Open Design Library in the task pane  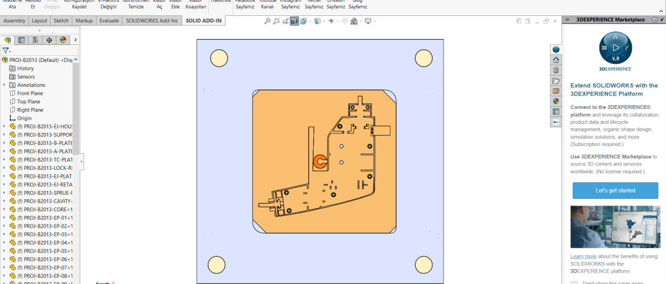coord(556,70)
